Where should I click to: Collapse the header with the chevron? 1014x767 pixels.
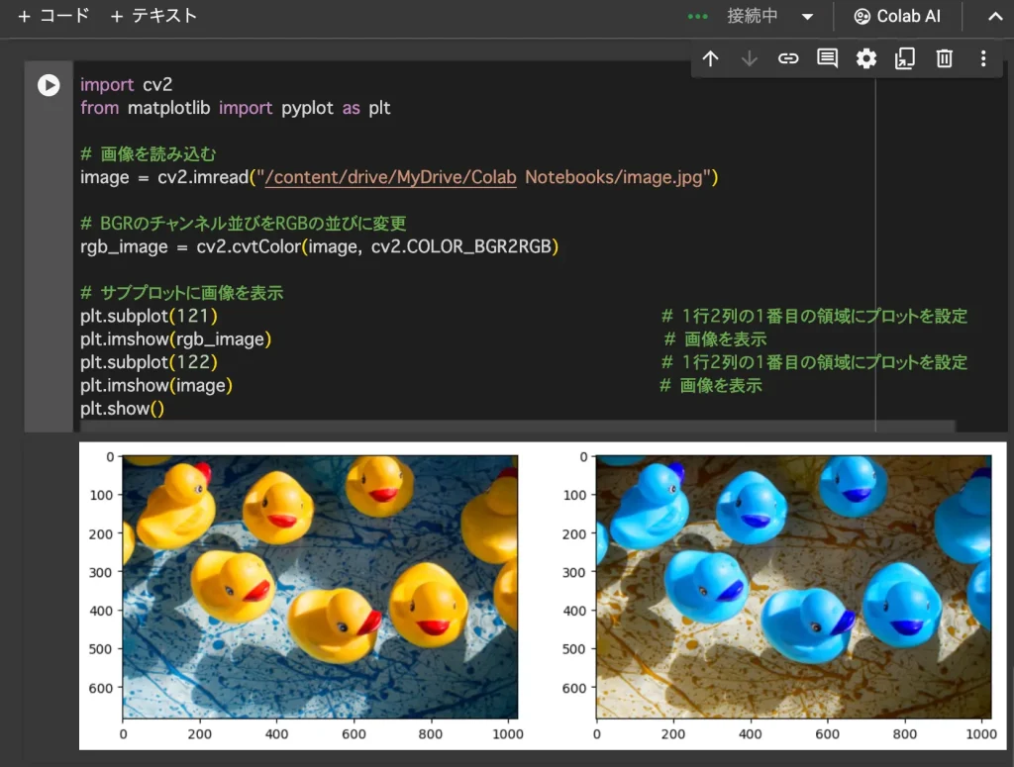(994, 16)
